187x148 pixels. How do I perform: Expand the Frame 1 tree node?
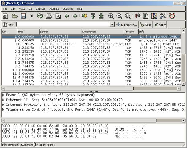click(3, 95)
